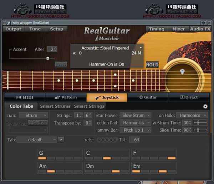Viewport: 214px width, 184px height.
Task: Open the Strum mode dropdown
Action: (33, 115)
